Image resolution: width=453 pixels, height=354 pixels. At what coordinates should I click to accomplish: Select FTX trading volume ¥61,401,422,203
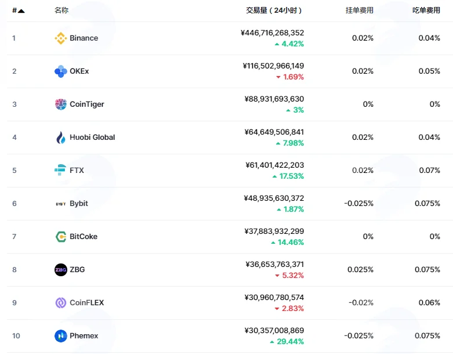click(274, 165)
